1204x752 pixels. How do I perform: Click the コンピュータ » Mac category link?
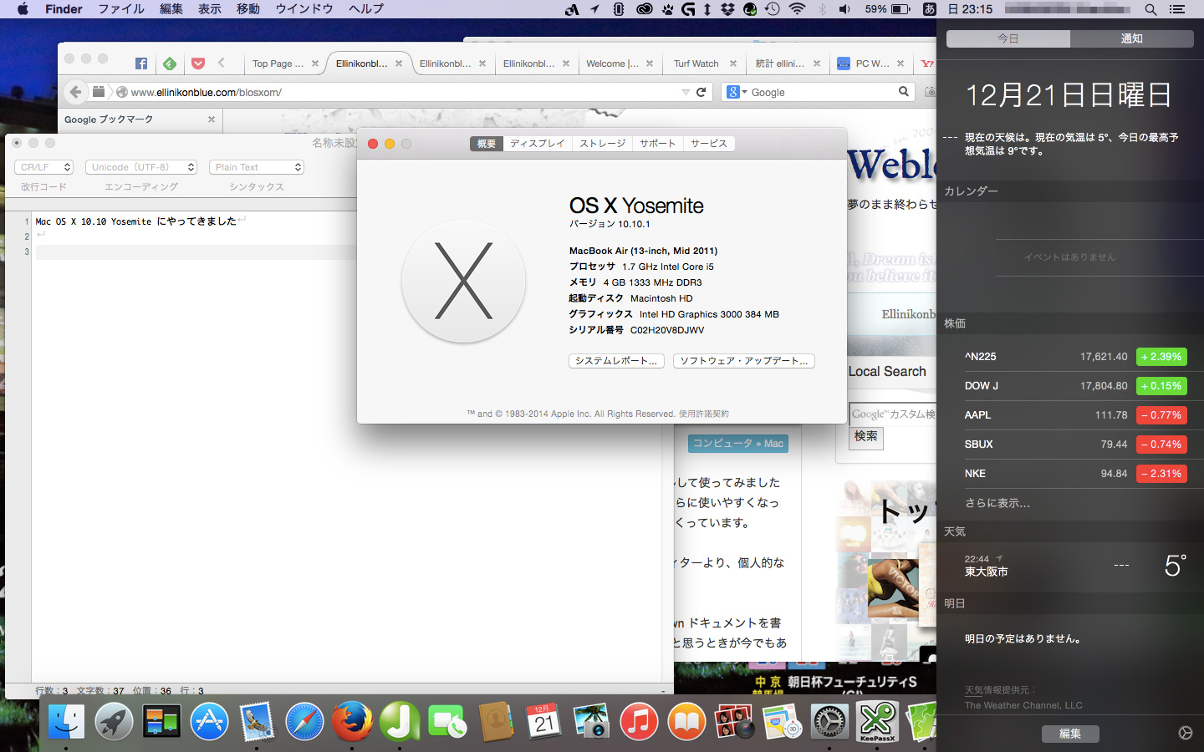coord(738,444)
